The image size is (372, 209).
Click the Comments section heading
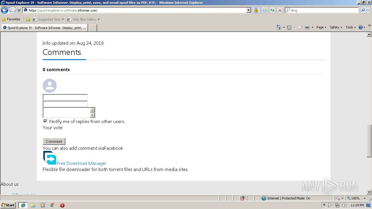pos(62,52)
